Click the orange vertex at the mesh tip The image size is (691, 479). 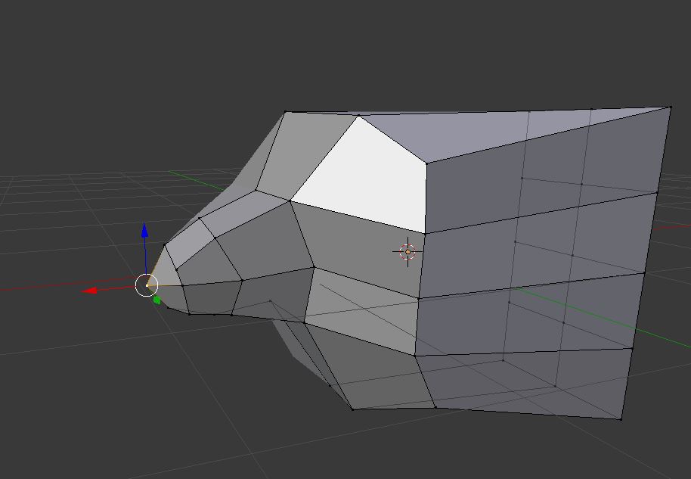[147, 285]
